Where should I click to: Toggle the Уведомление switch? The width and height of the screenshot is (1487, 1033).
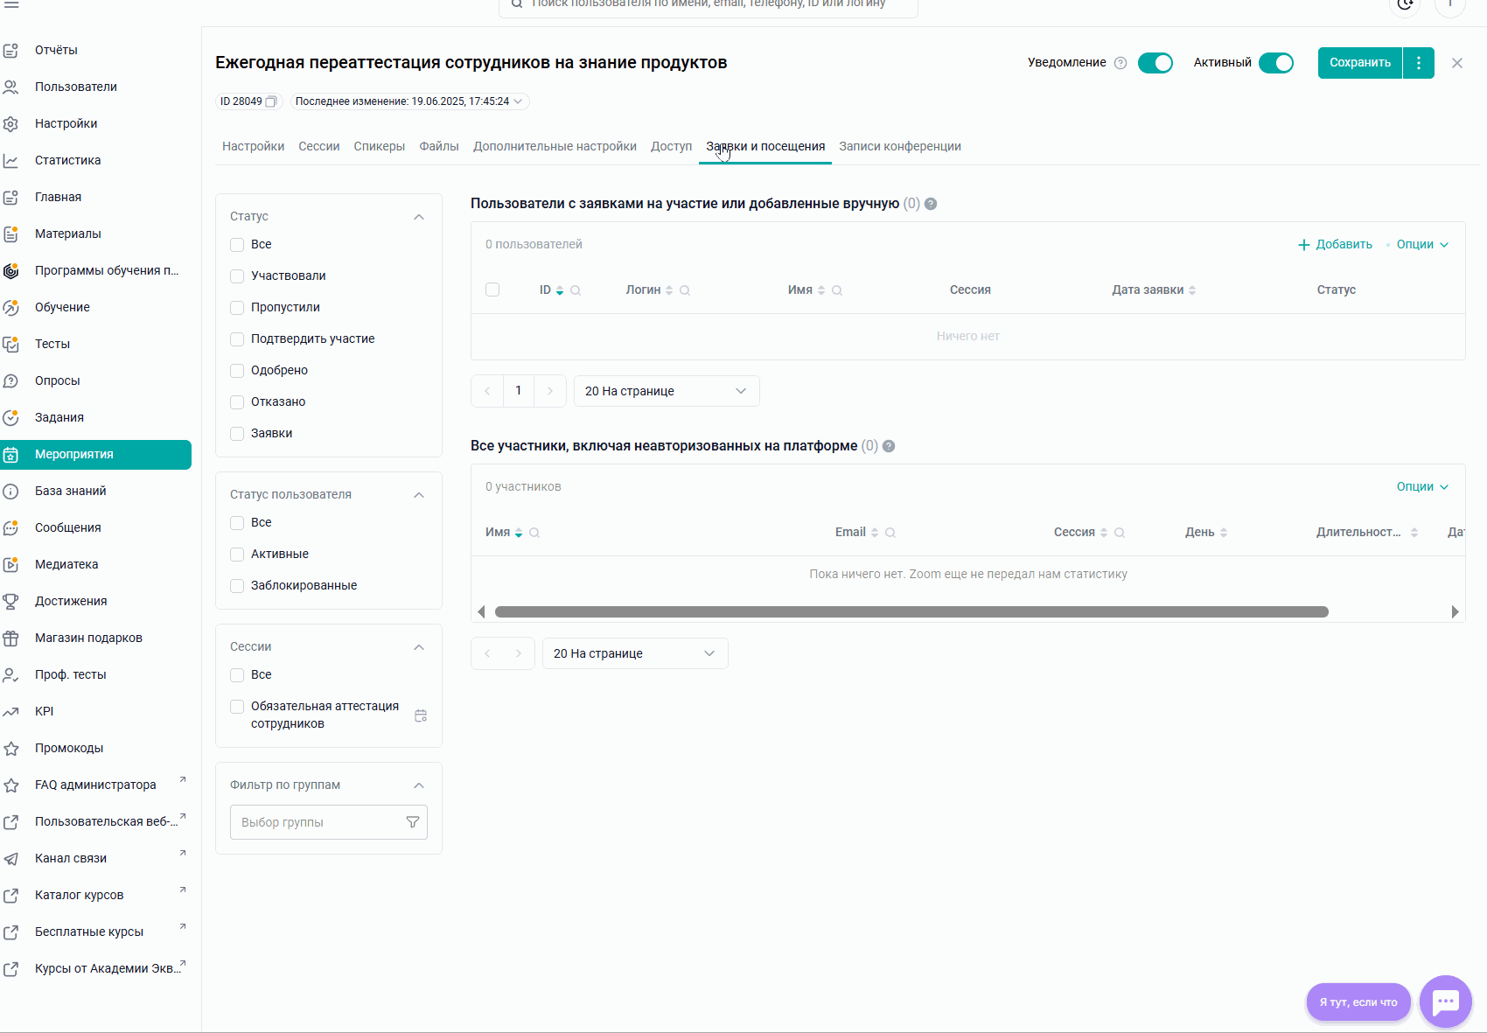pyautogui.click(x=1155, y=63)
